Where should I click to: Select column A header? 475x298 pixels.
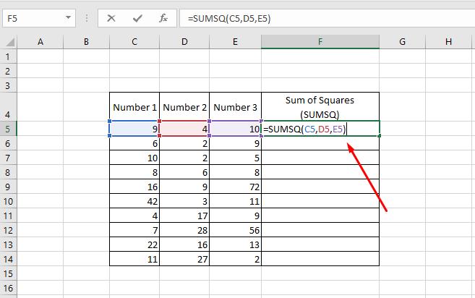point(40,43)
